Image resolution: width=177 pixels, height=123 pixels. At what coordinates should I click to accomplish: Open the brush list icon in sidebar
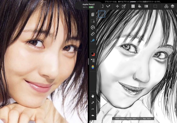93,60
